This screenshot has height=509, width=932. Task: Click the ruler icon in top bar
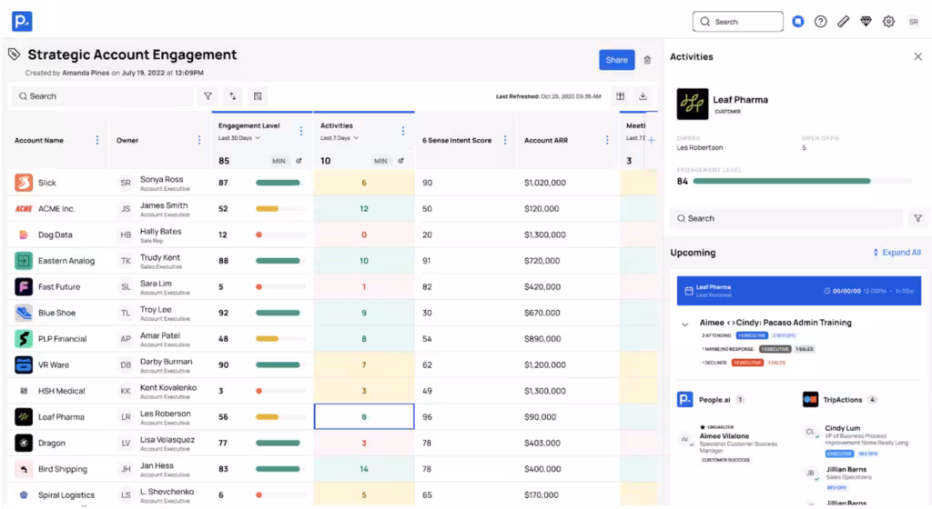coord(843,21)
